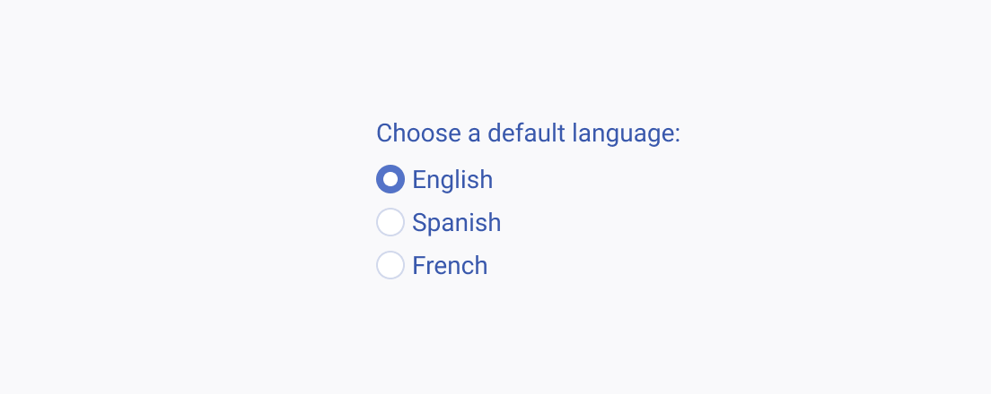Choose French as the default language

(390, 265)
